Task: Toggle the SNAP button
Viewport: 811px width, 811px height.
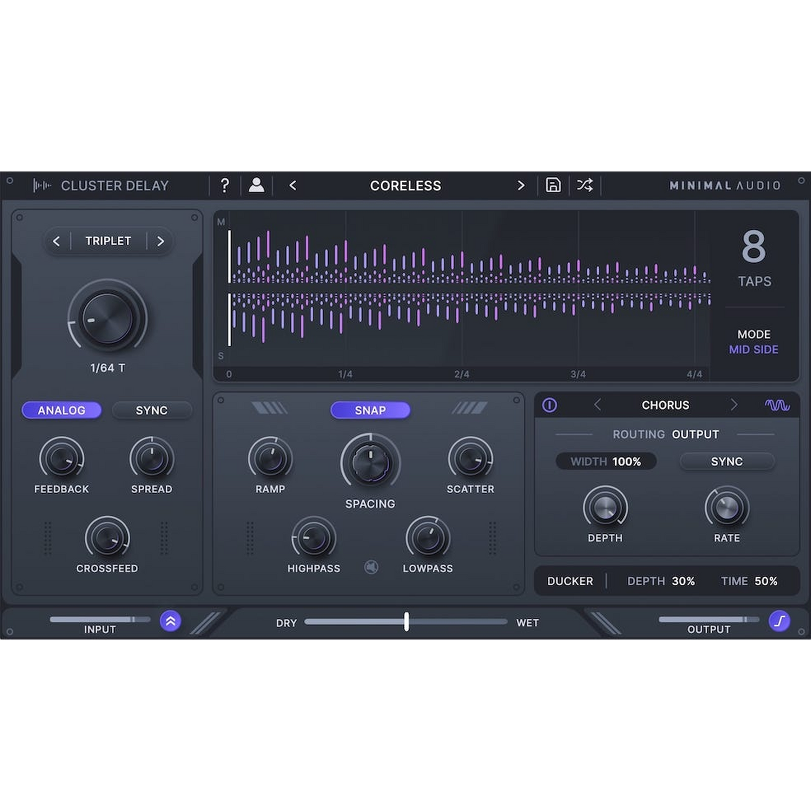Action: click(x=370, y=410)
